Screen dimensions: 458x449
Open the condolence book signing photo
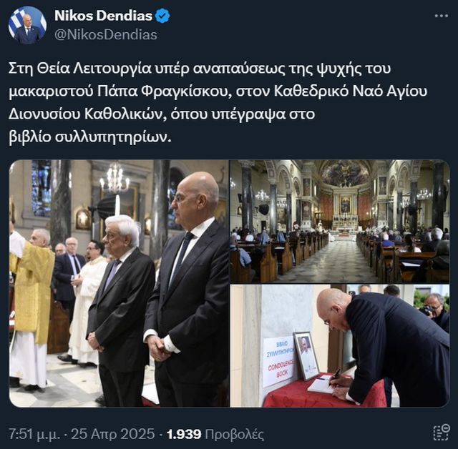[340, 346]
